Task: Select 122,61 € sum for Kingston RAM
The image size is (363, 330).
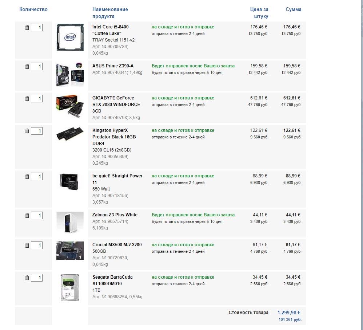Action: pos(292,130)
